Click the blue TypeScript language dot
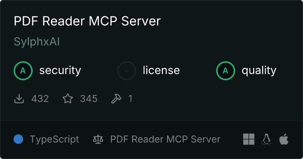This screenshot has height=159, width=303. coord(18,139)
